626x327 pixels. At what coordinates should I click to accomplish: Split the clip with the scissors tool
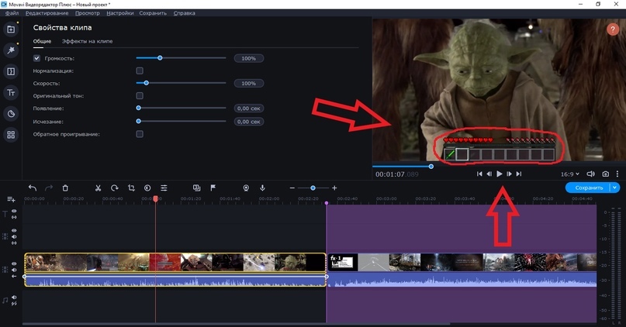click(98, 188)
